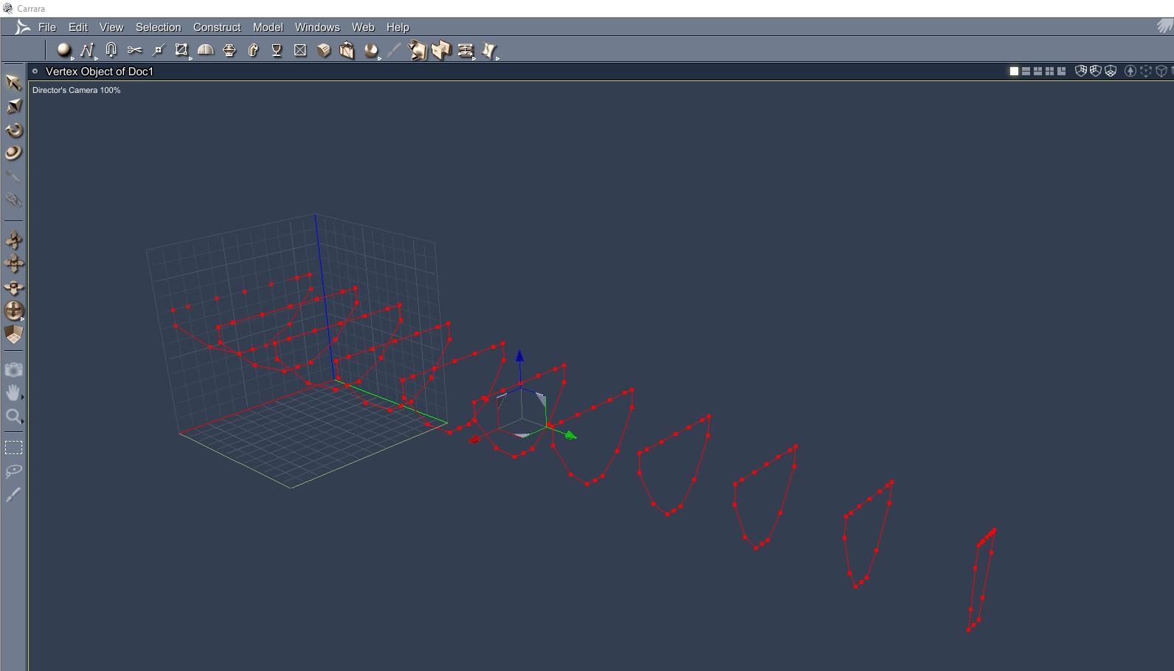
Task: Switch to three-view layout
Action: tap(1037, 72)
